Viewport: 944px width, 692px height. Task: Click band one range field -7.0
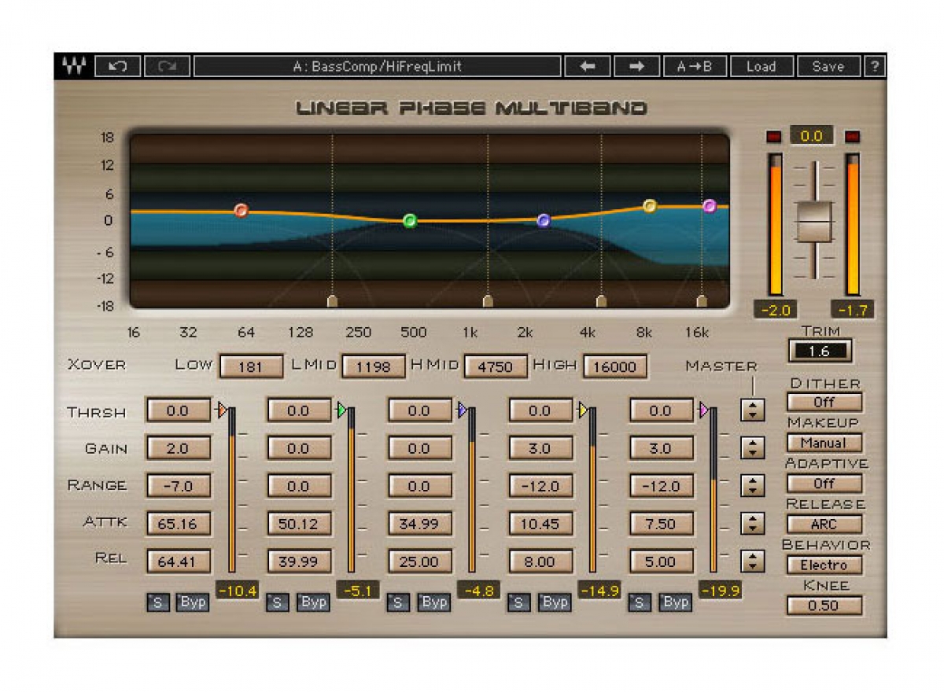(x=178, y=486)
